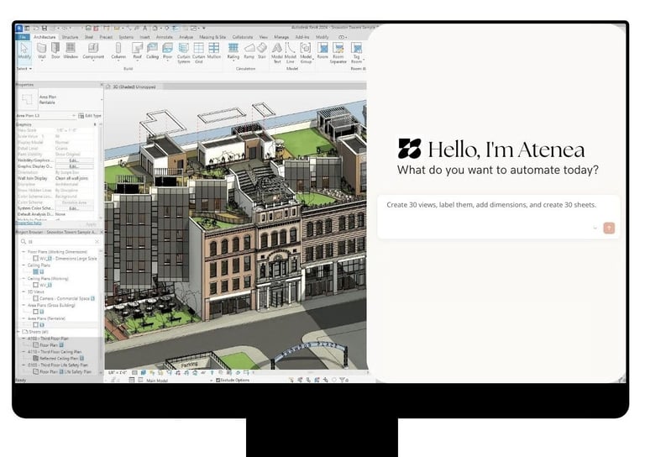Select the Ceiling tool
This screenshot has width=645, height=457.
point(152,51)
